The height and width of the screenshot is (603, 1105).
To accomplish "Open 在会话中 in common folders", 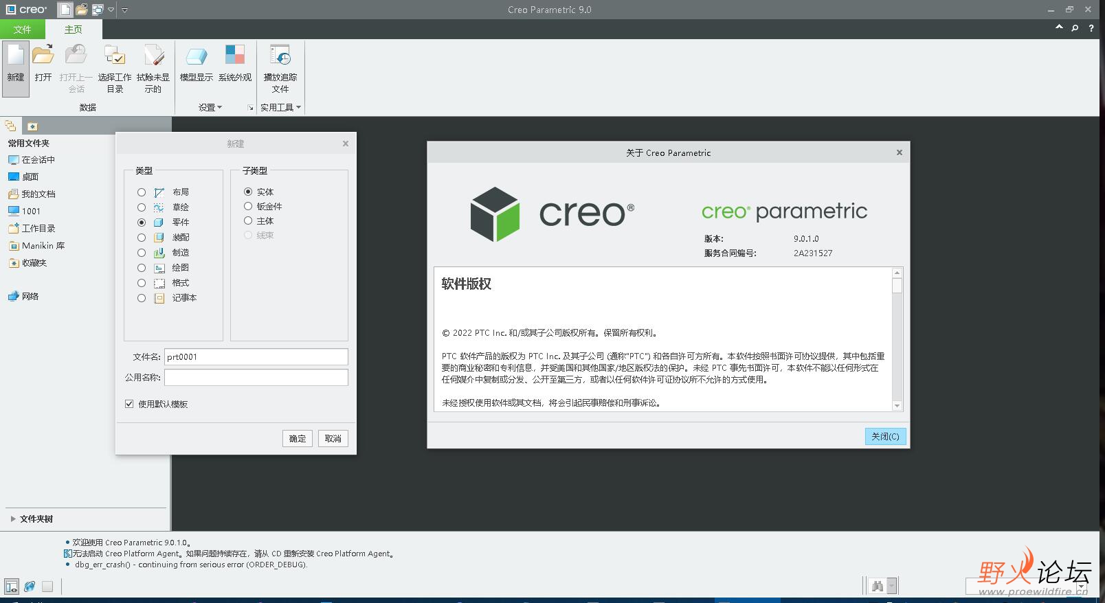I will click(x=32, y=159).
